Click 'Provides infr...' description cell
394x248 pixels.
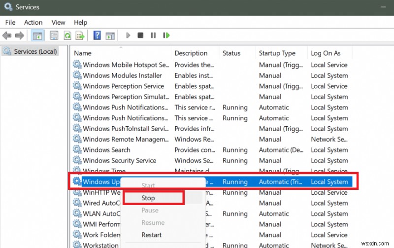point(195,129)
